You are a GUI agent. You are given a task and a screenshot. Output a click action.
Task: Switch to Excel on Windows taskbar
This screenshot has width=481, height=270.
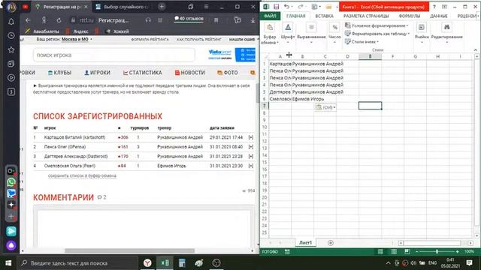(x=165, y=263)
